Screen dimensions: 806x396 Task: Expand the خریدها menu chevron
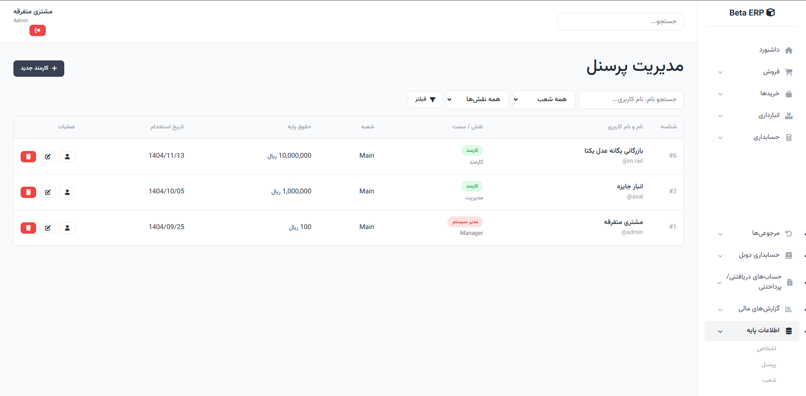pyautogui.click(x=720, y=94)
